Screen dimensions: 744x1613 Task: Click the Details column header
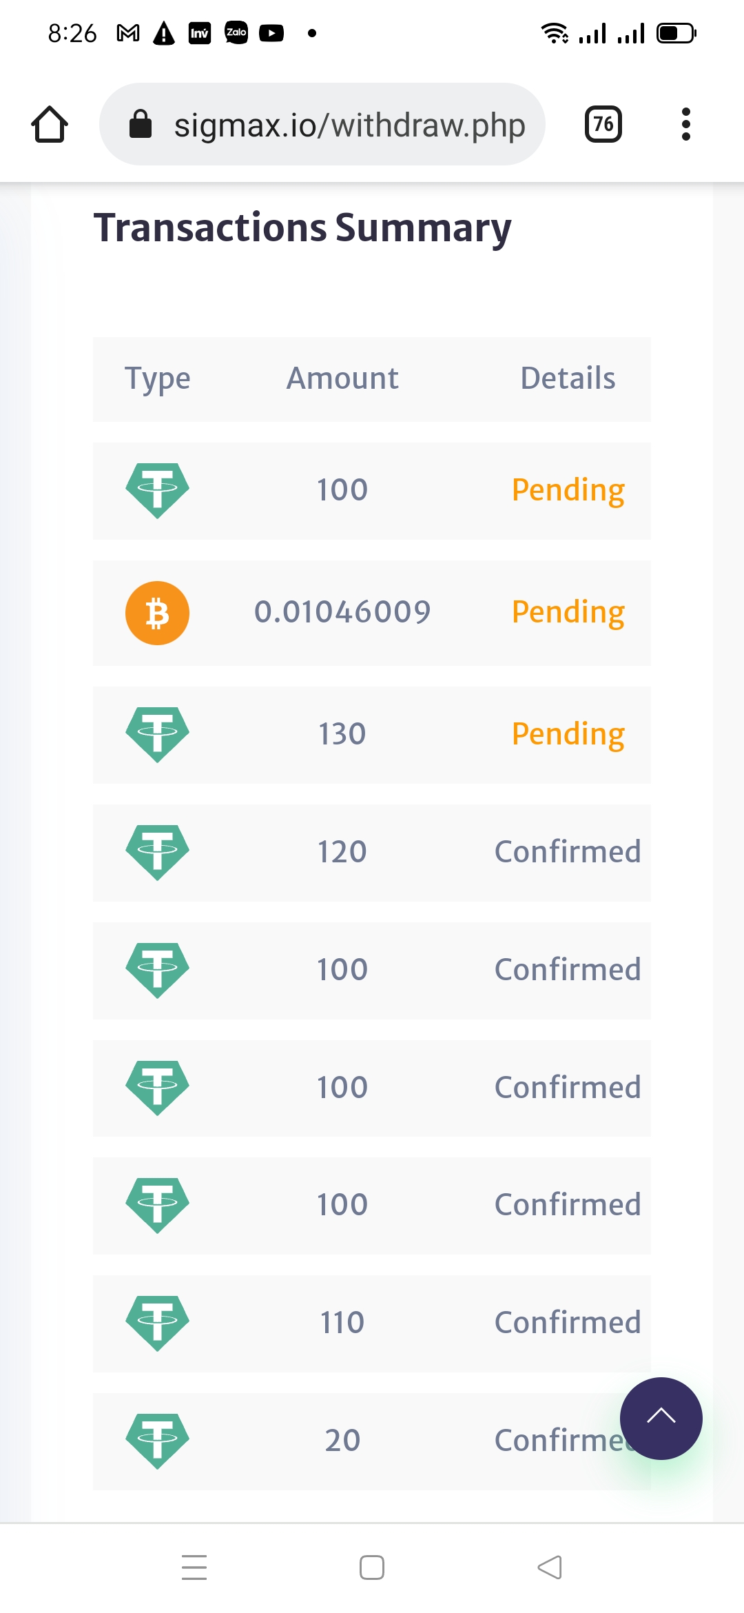568,378
